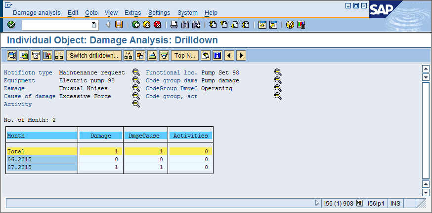Click the vertical scrollbar track
The image size is (432, 213).
(x=426, y=131)
